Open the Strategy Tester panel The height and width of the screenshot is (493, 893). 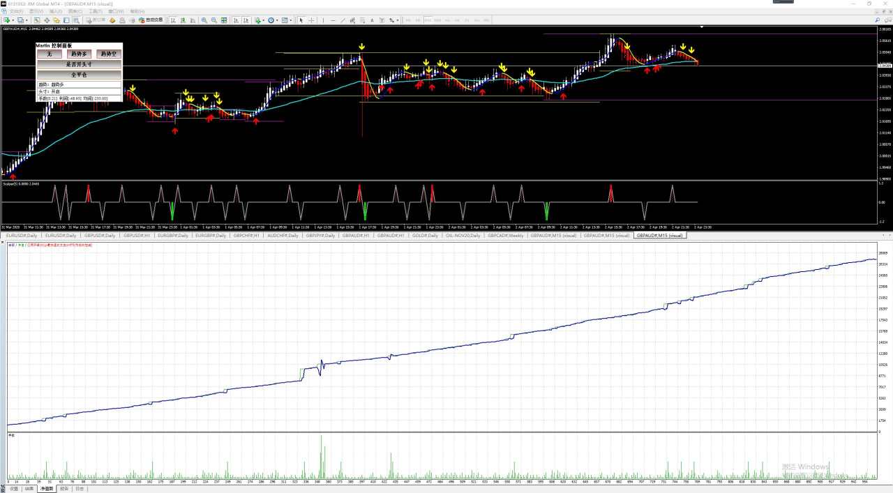click(76, 20)
